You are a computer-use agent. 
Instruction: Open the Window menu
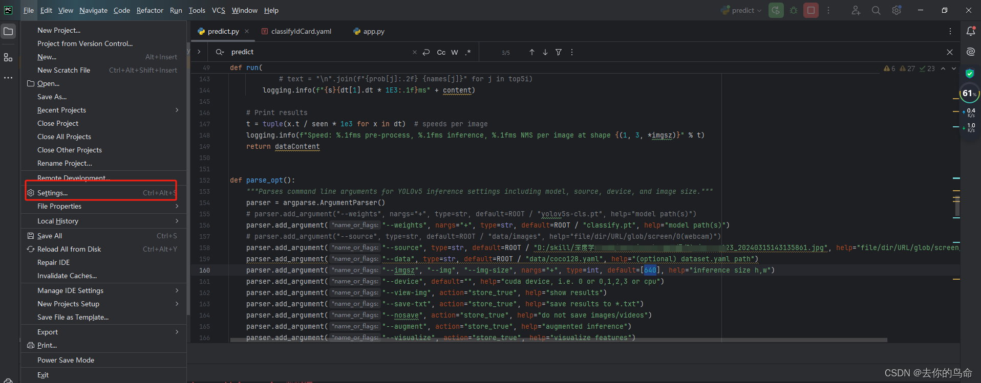click(x=244, y=10)
